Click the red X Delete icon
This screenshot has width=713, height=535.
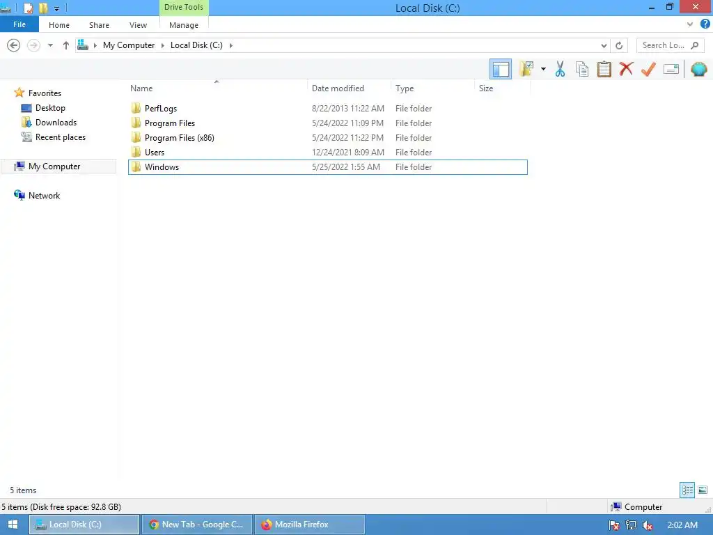626,69
